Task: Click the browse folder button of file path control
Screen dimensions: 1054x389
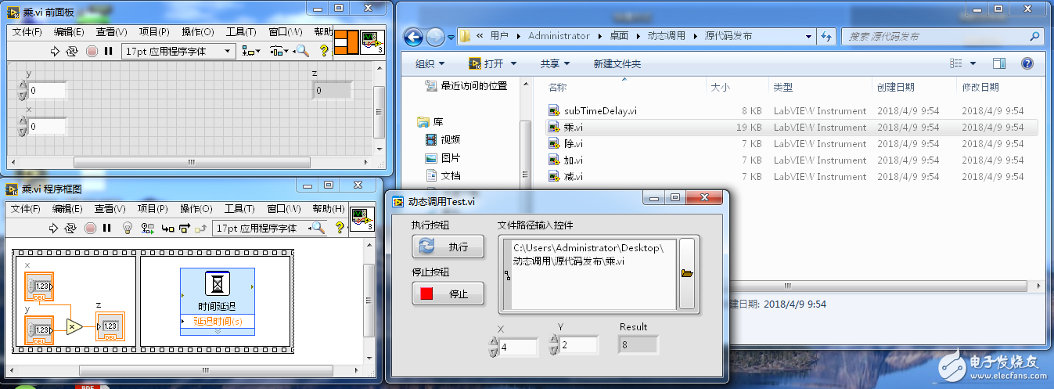Action: point(687,274)
